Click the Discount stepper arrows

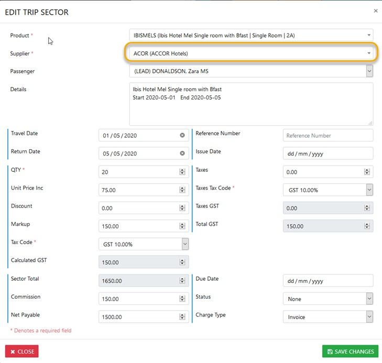pyautogui.click(x=182, y=208)
